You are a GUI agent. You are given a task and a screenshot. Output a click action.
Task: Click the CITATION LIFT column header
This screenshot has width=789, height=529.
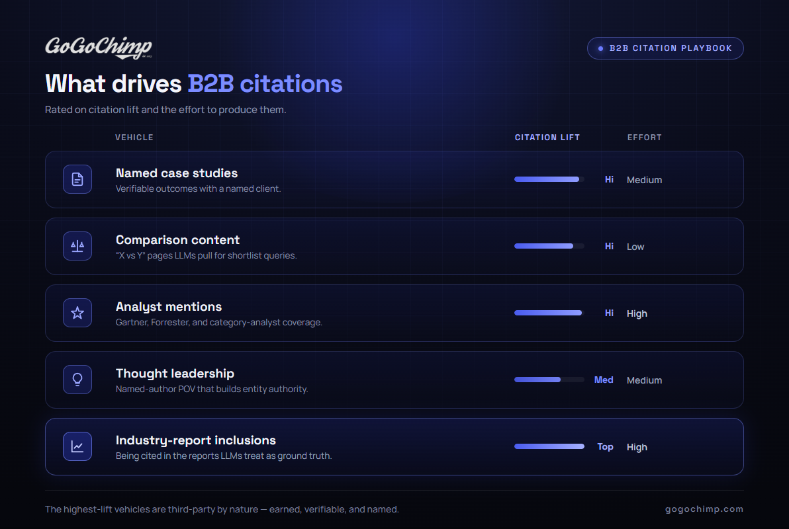point(547,138)
